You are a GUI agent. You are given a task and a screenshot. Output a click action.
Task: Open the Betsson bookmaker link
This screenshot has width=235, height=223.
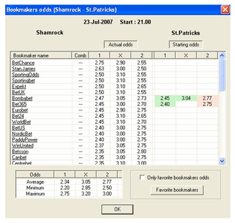(20, 152)
